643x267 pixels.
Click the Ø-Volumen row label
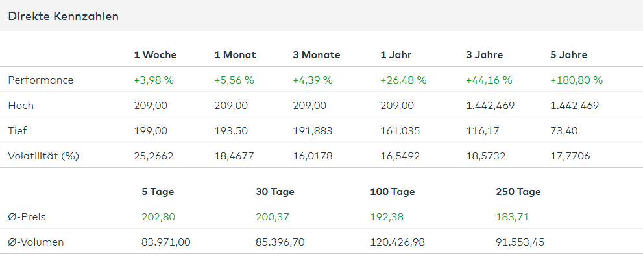(36, 242)
